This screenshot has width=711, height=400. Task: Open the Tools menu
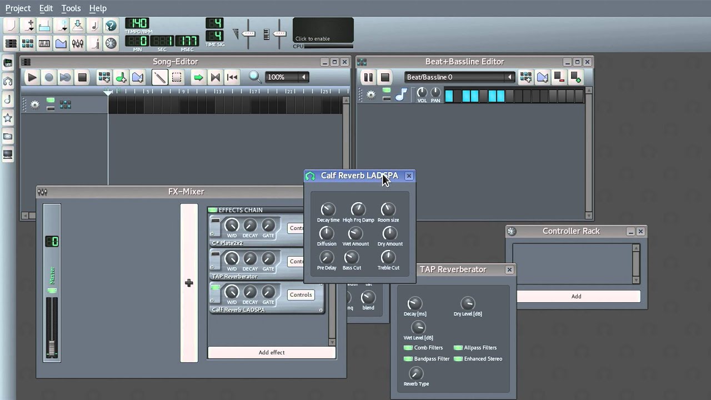(71, 8)
